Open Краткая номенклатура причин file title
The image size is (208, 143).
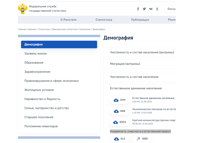point(154,120)
